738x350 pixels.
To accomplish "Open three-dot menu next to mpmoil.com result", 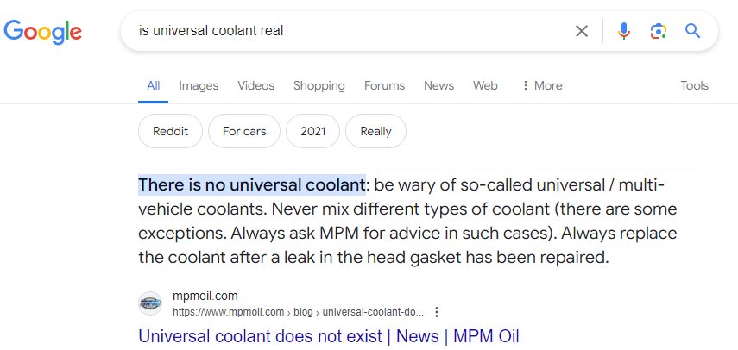I will click(437, 312).
